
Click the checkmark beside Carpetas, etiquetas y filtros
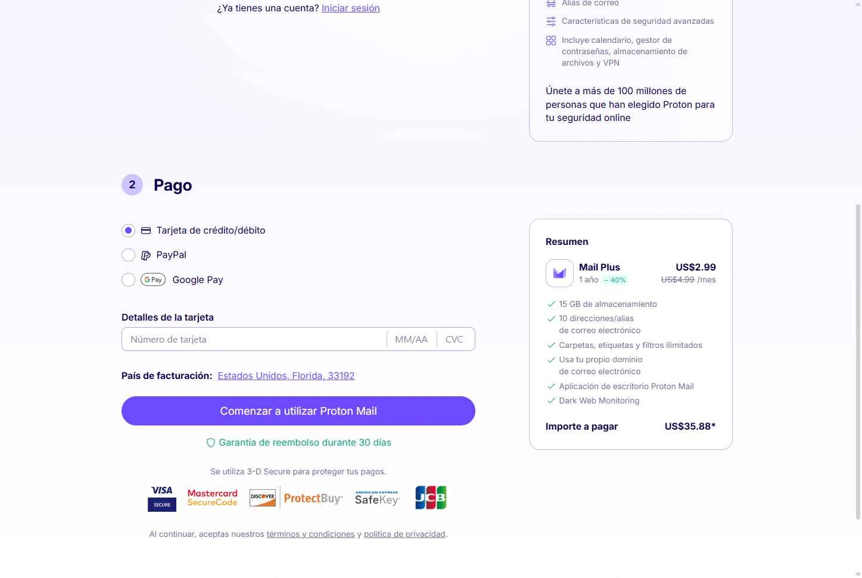click(x=551, y=346)
